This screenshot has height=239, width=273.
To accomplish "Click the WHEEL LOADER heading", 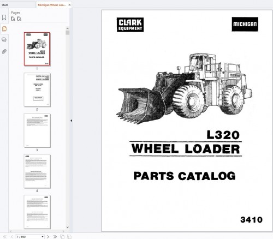I will point(186,149).
